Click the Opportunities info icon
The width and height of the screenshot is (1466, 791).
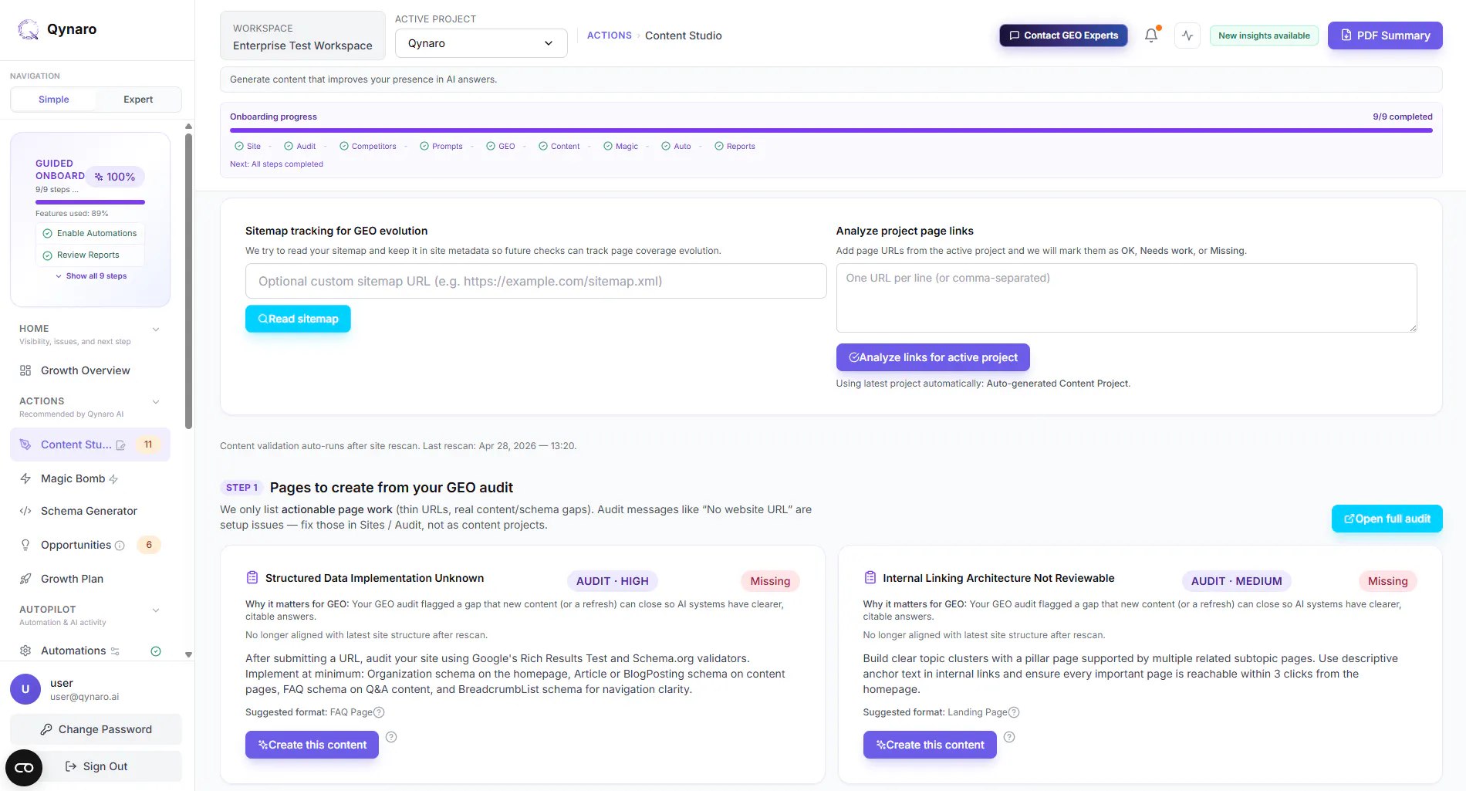tap(120, 546)
